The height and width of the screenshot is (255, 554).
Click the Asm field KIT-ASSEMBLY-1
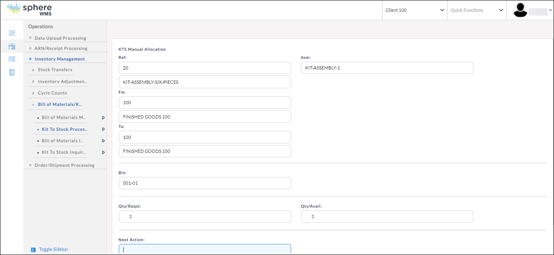387,68
